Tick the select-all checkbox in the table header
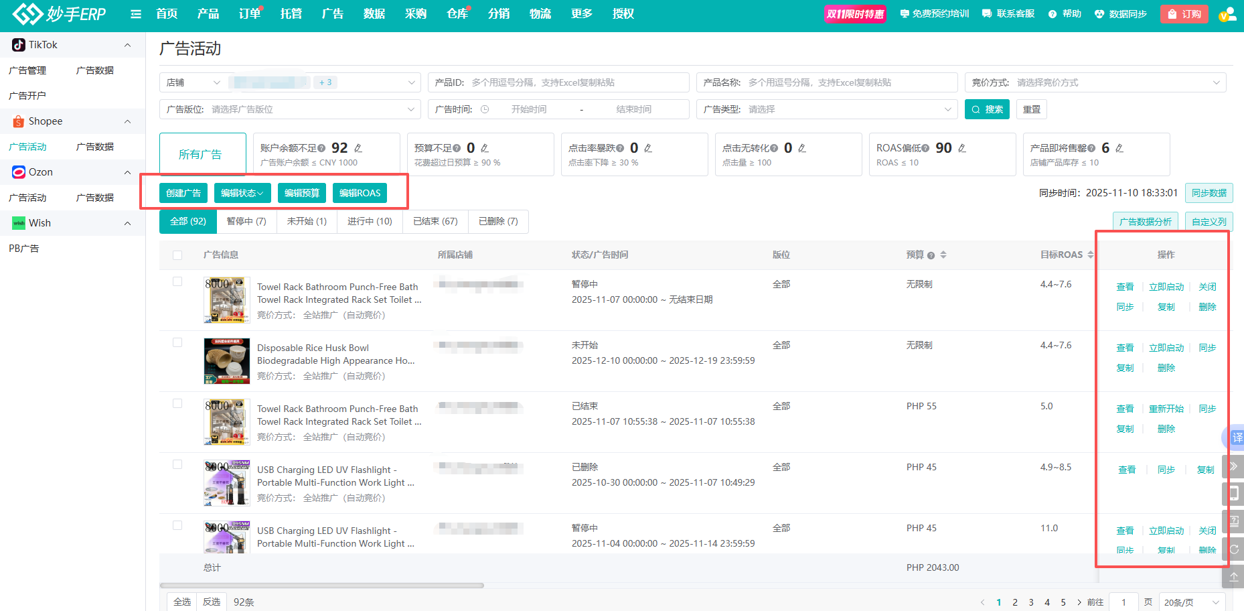This screenshot has height=611, width=1244. 177,255
